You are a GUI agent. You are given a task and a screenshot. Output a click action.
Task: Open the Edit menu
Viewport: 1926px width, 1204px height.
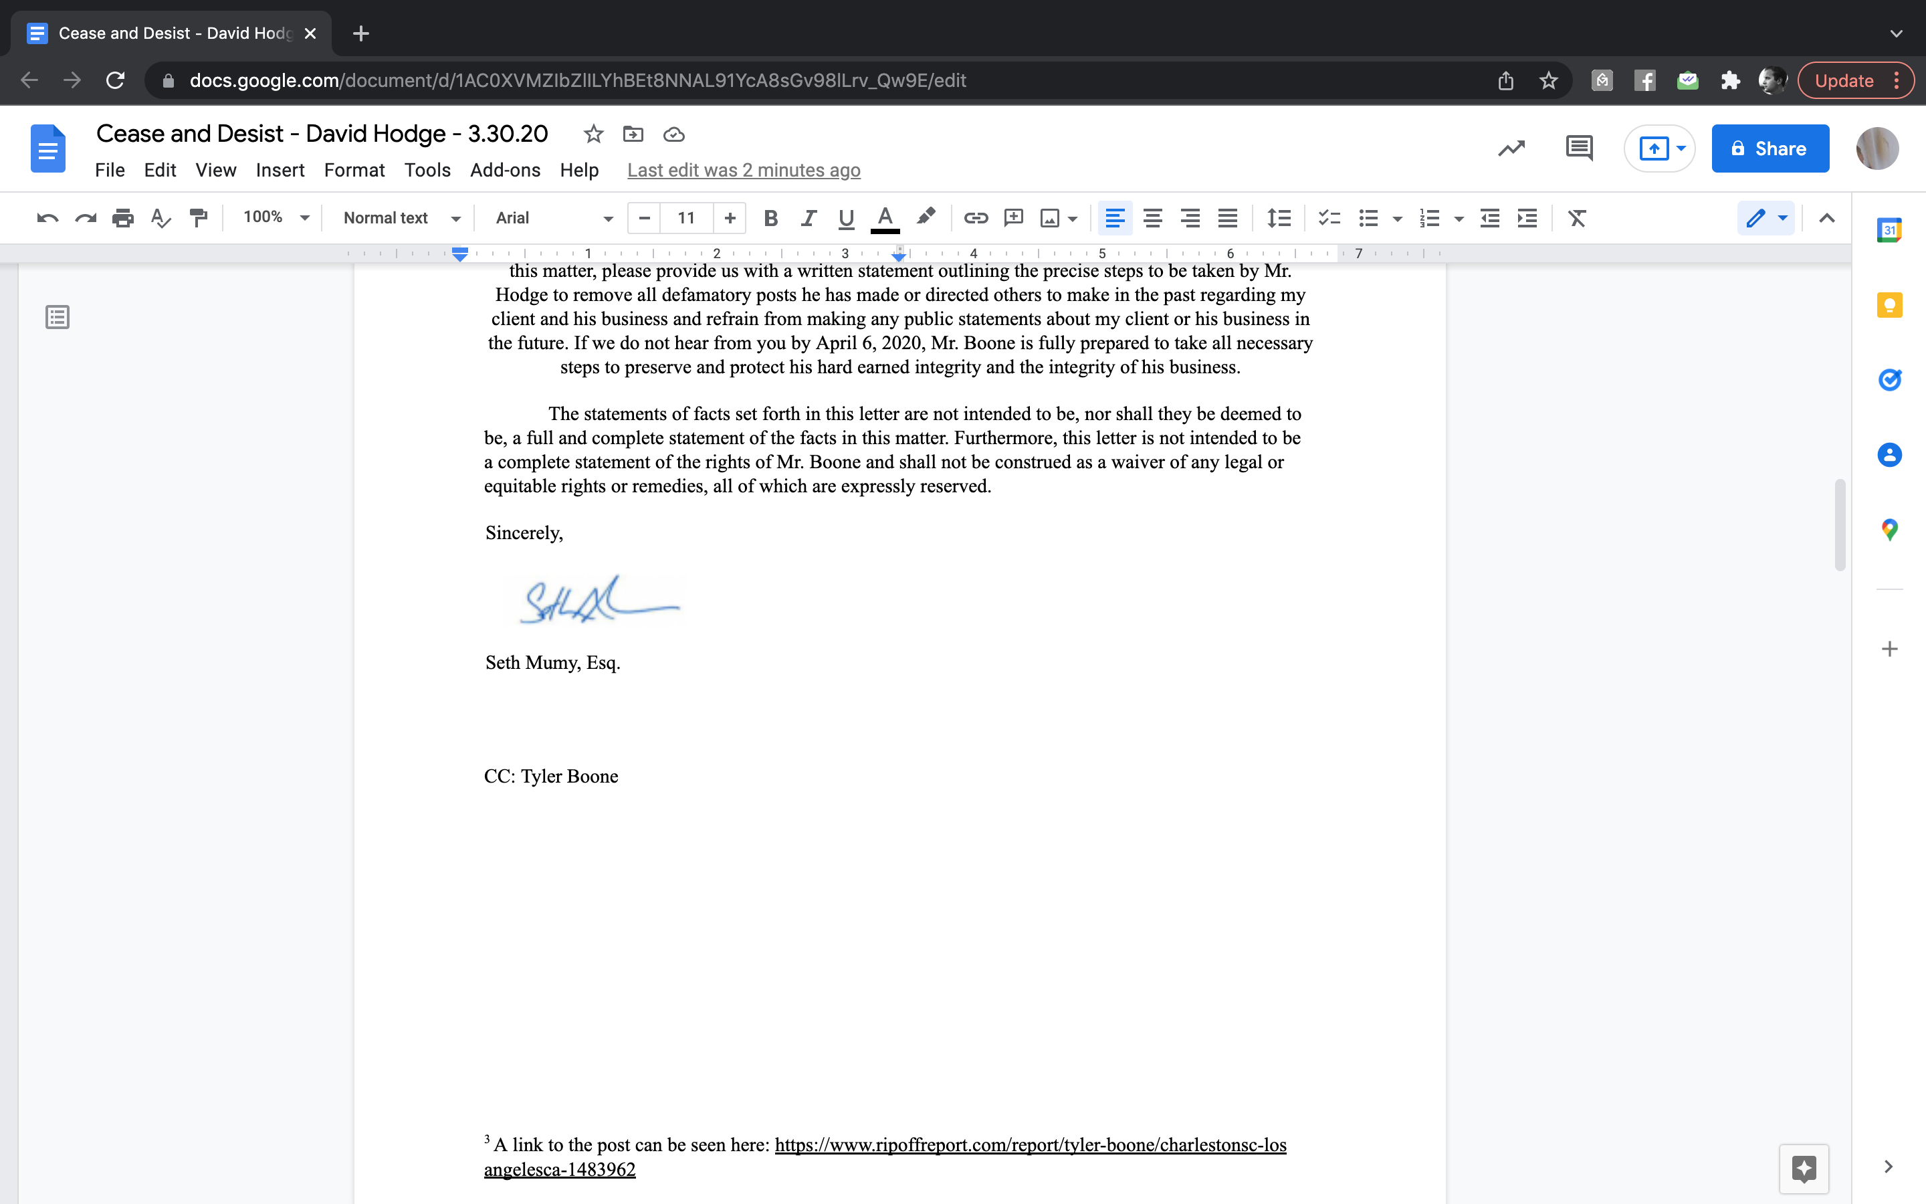[x=160, y=171]
